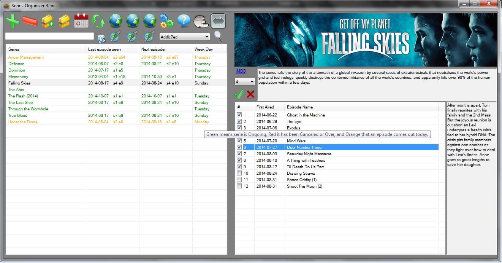Select the Under the Dome series row
Image resolution: width=502 pixels, height=263 pixels.
(116, 122)
